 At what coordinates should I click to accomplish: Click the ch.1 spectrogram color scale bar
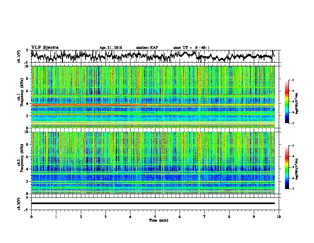coord(287,102)
